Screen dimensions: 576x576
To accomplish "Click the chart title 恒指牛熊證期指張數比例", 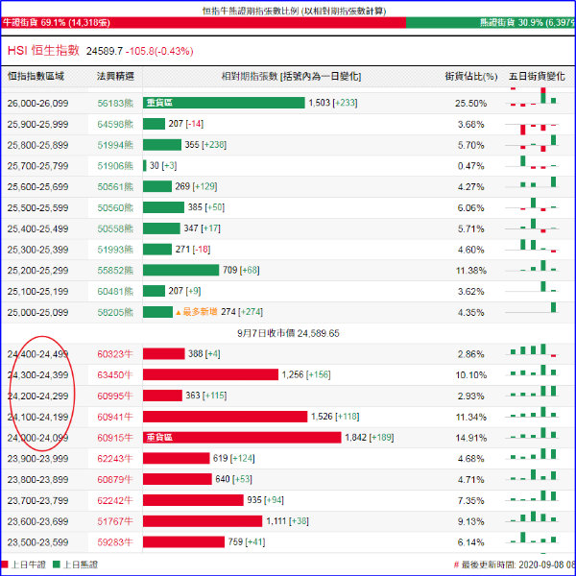I will click(294, 11).
